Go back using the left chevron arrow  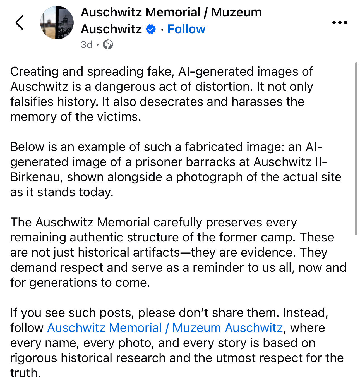(x=20, y=23)
